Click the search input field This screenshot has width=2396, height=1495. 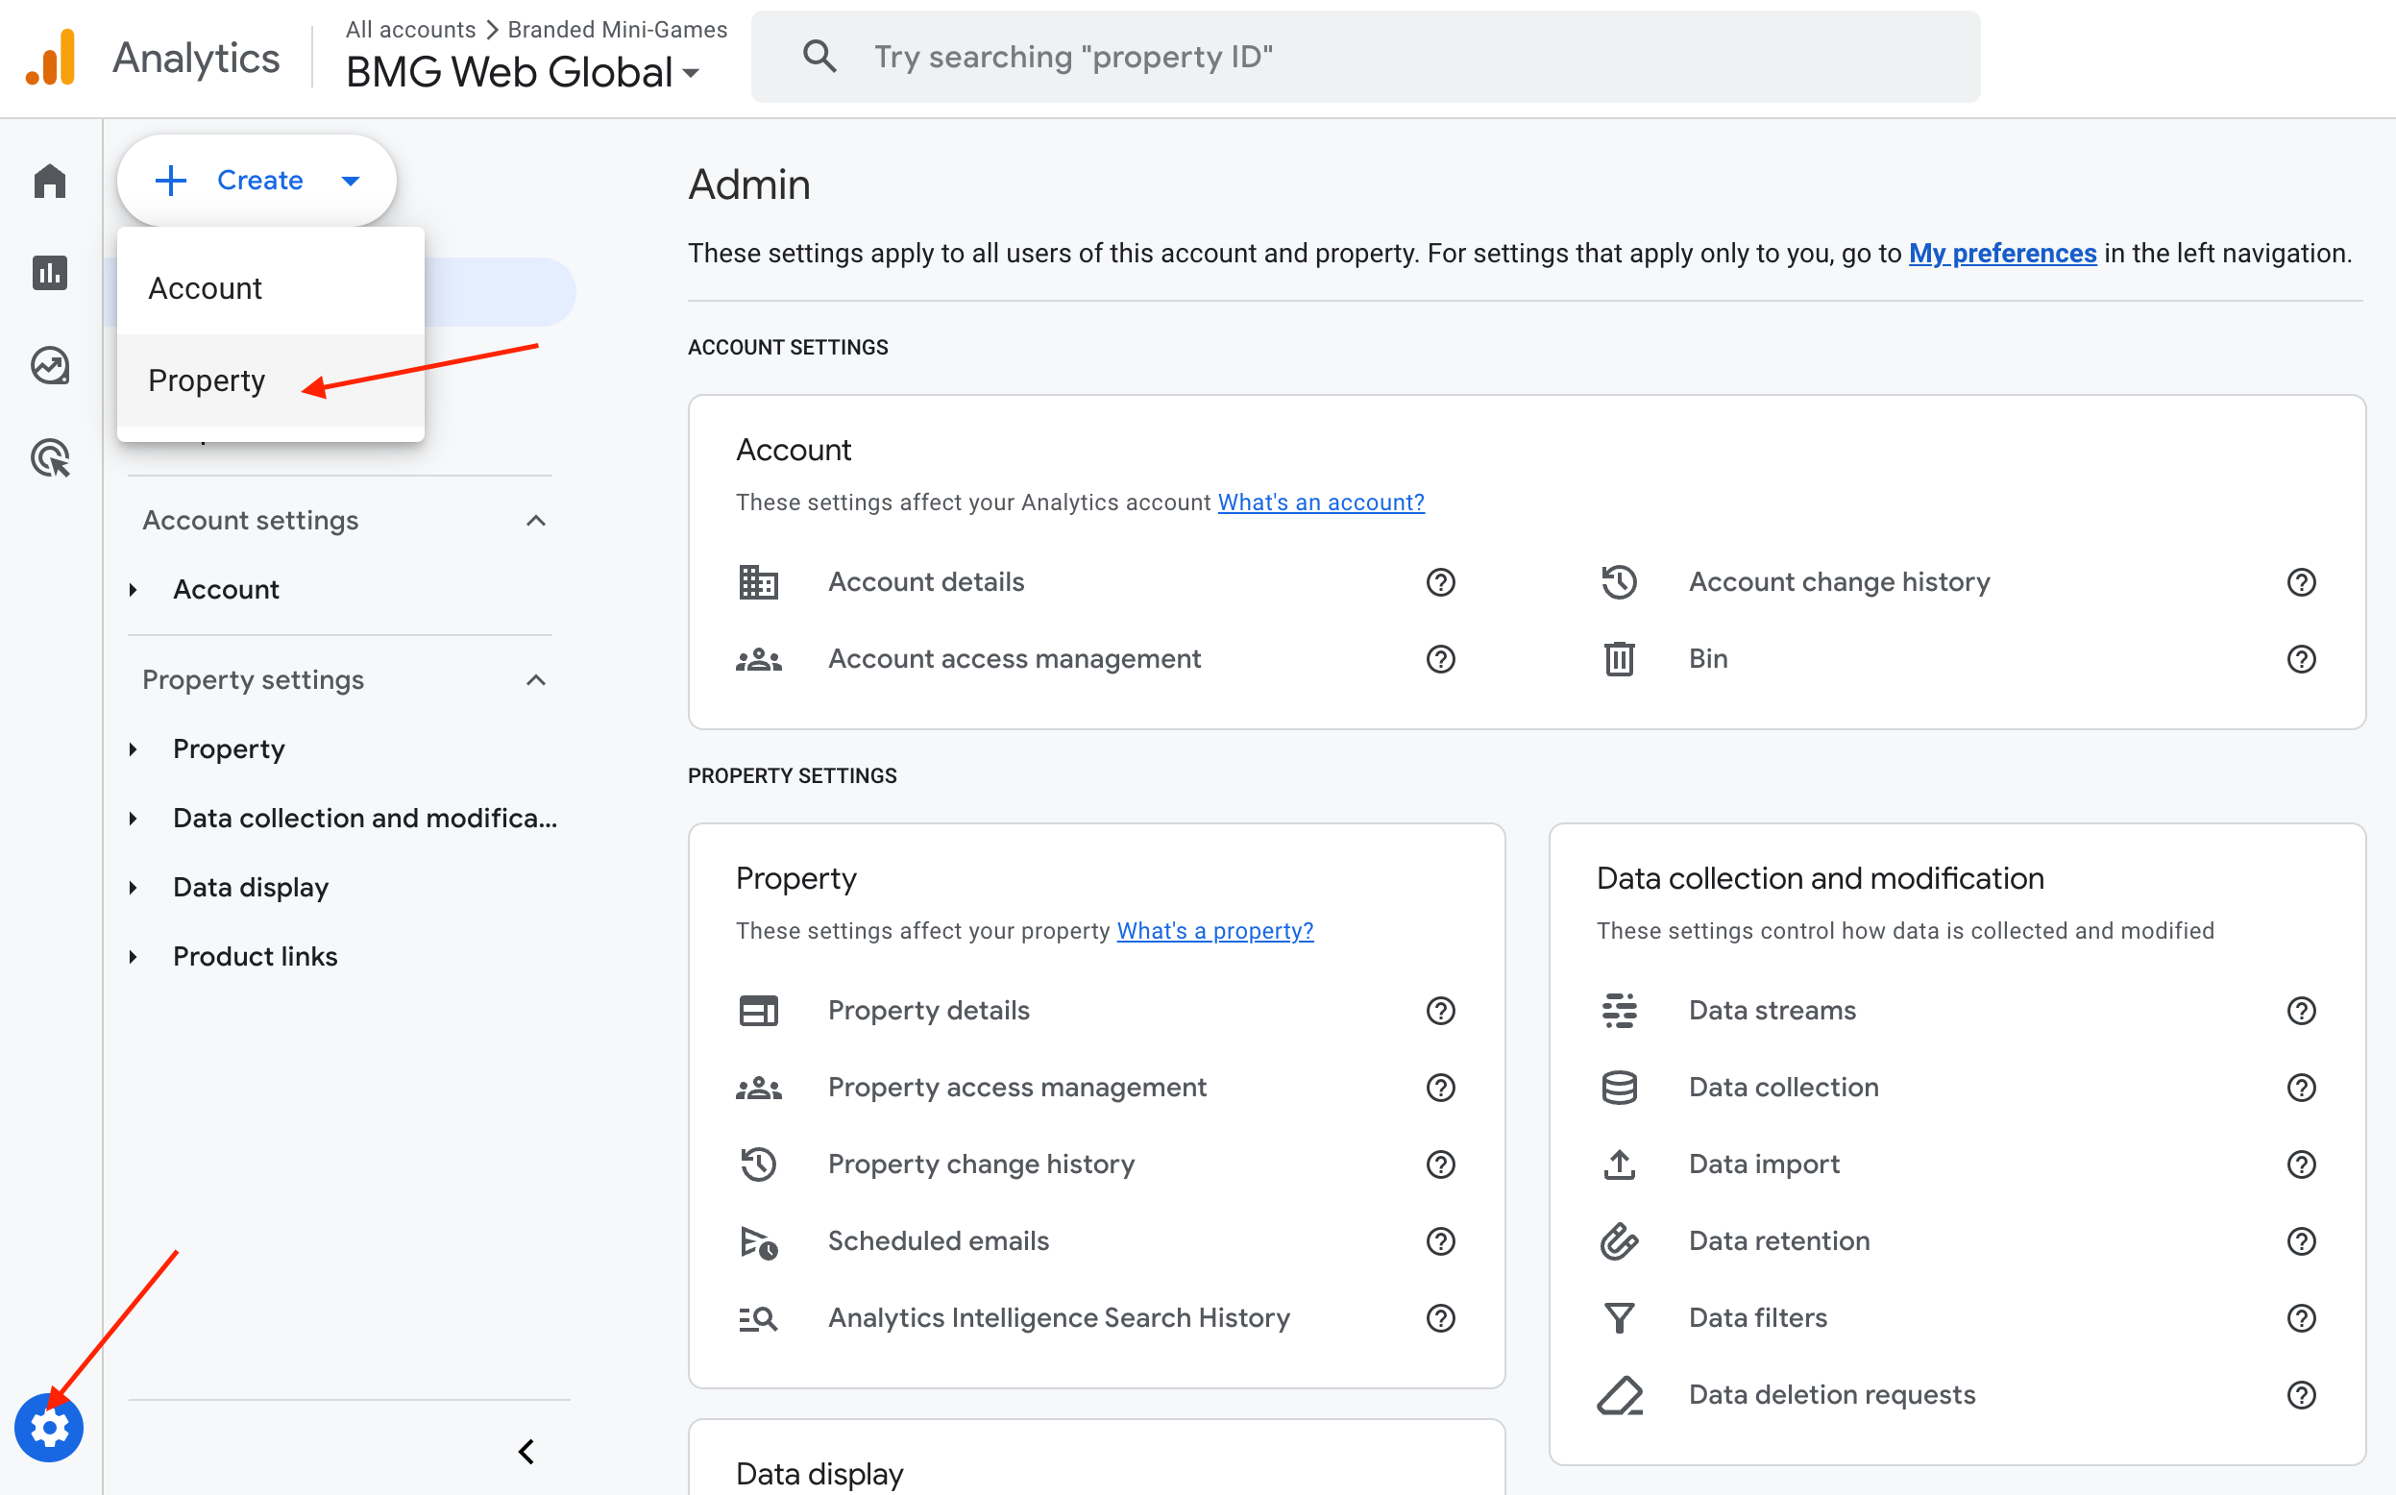pos(1383,58)
